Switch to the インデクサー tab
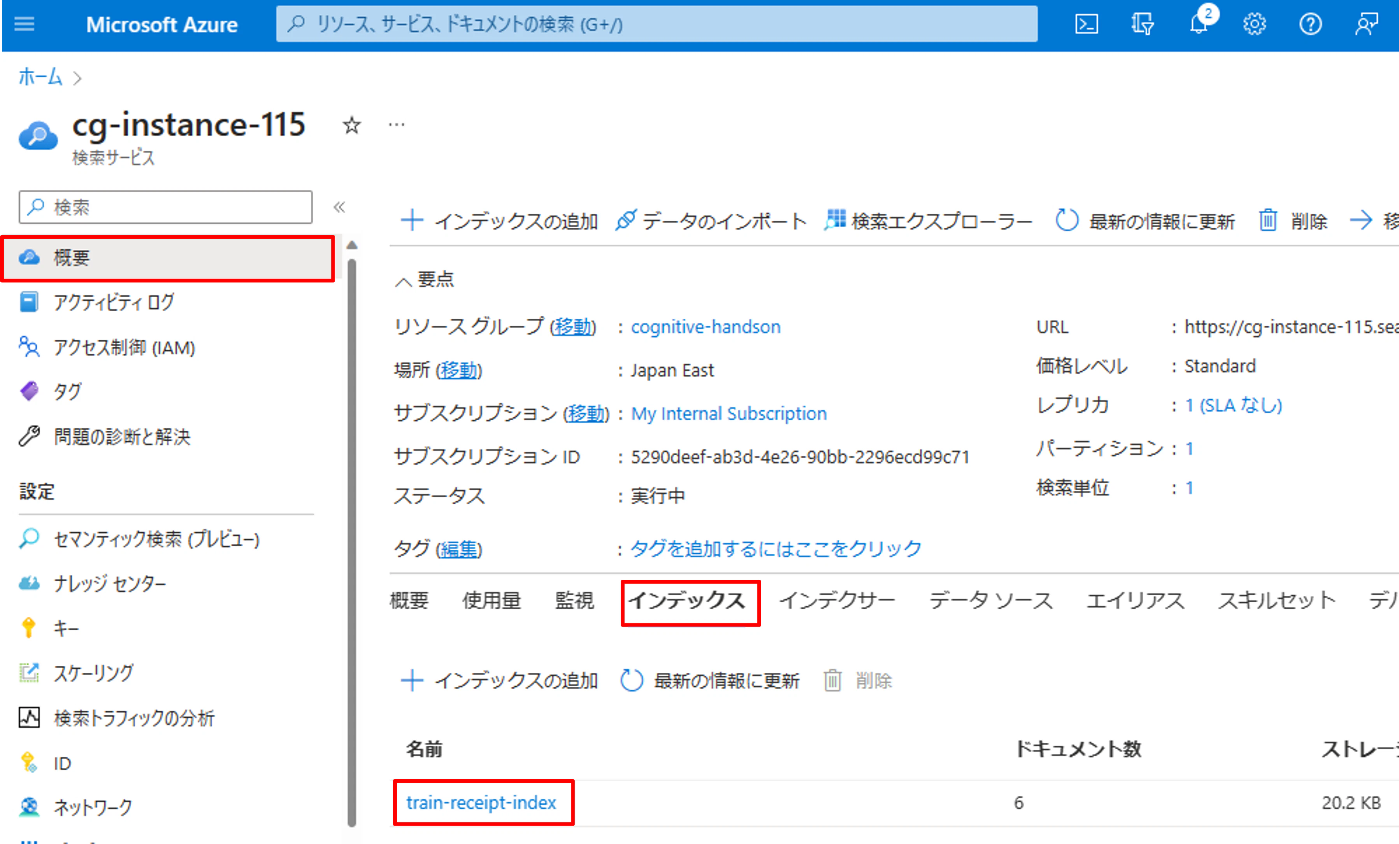The width and height of the screenshot is (1399, 844). (x=837, y=600)
